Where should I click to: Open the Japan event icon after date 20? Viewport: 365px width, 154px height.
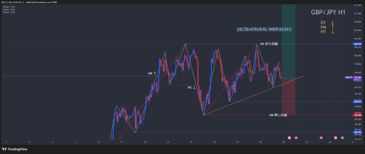pyautogui.click(x=289, y=138)
